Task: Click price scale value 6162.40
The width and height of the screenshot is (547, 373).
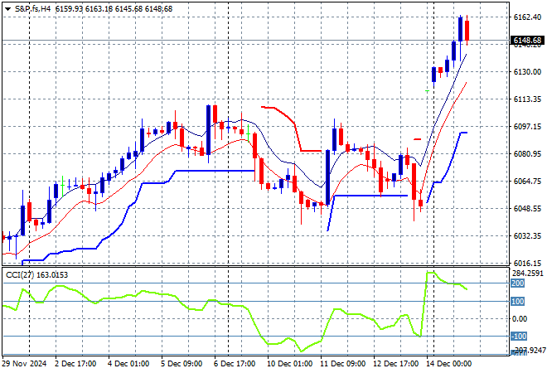Action: [527, 17]
